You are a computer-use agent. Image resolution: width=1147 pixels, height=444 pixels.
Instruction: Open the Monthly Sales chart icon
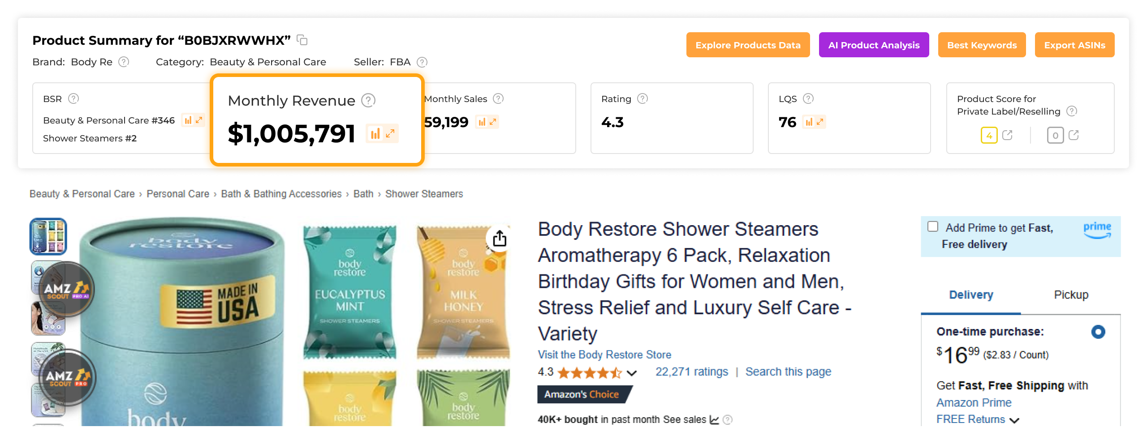point(481,121)
